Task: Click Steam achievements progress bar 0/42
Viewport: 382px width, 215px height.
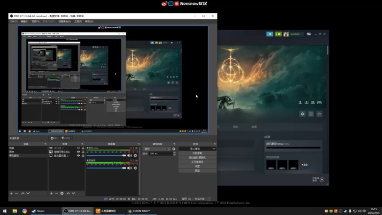Action: tap(293, 148)
